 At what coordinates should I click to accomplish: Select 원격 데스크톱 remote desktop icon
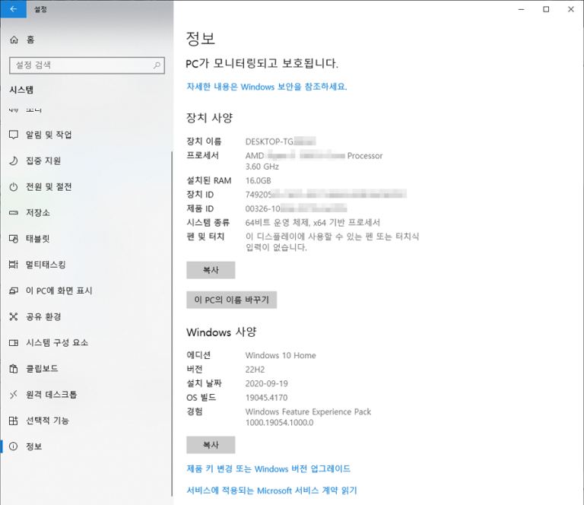pyautogui.click(x=14, y=395)
